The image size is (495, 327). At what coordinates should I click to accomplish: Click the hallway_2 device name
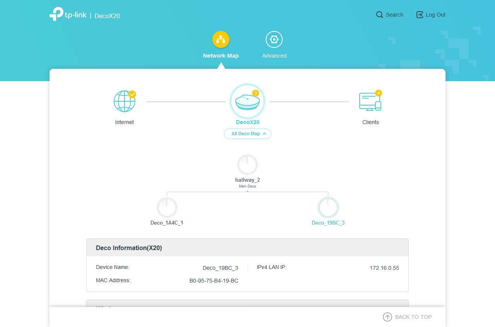click(x=247, y=180)
